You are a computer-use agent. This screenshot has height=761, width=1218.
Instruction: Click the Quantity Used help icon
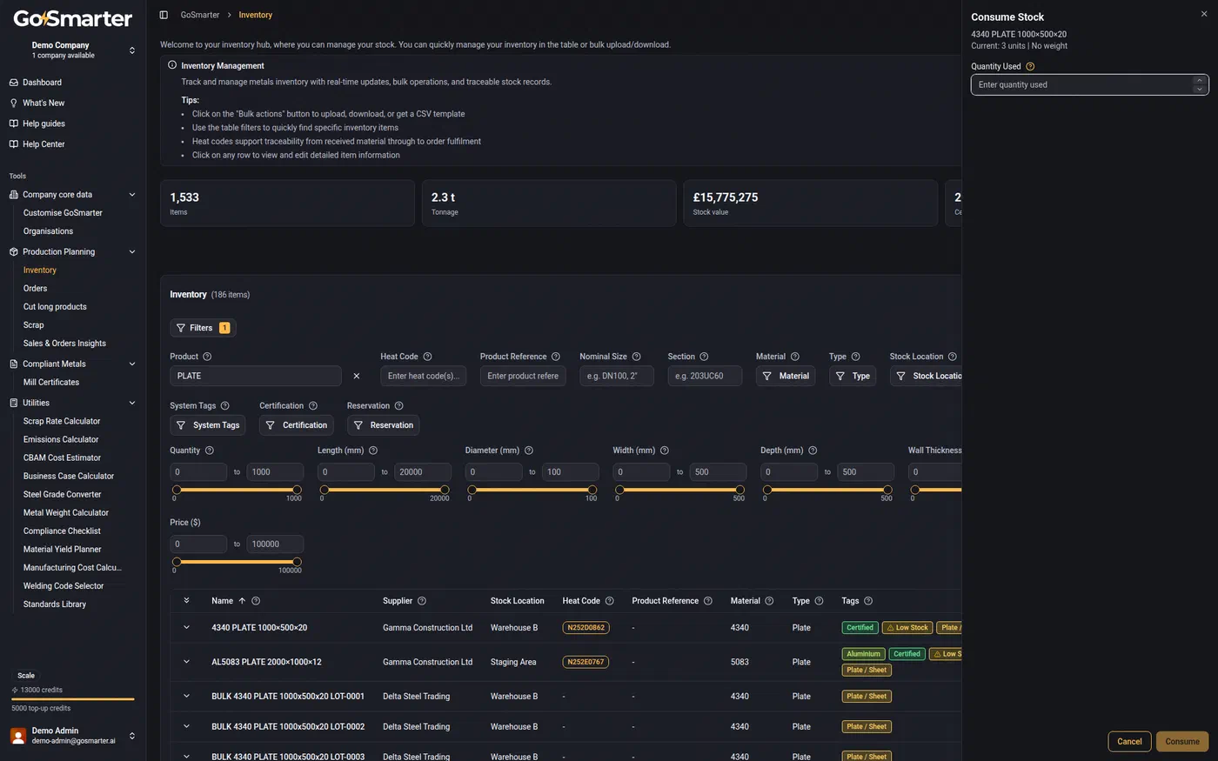click(1030, 66)
